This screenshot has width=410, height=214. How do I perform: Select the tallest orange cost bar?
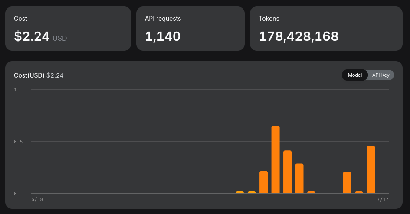[x=276, y=160]
